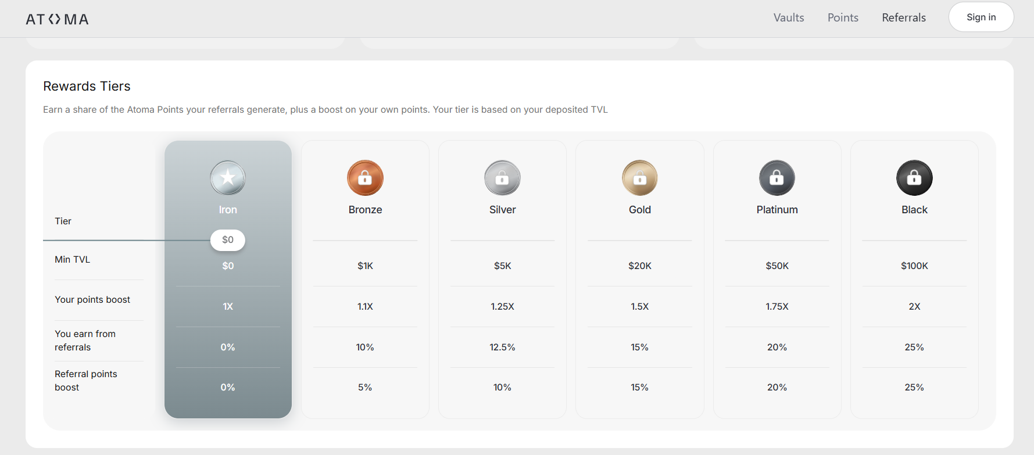Open the Vaults page
This screenshot has height=455, width=1034.
point(789,17)
